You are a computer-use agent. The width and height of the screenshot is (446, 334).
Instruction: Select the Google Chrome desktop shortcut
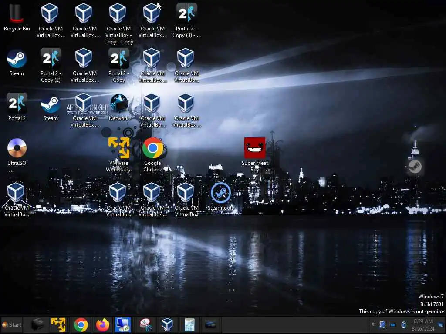tap(153, 155)
